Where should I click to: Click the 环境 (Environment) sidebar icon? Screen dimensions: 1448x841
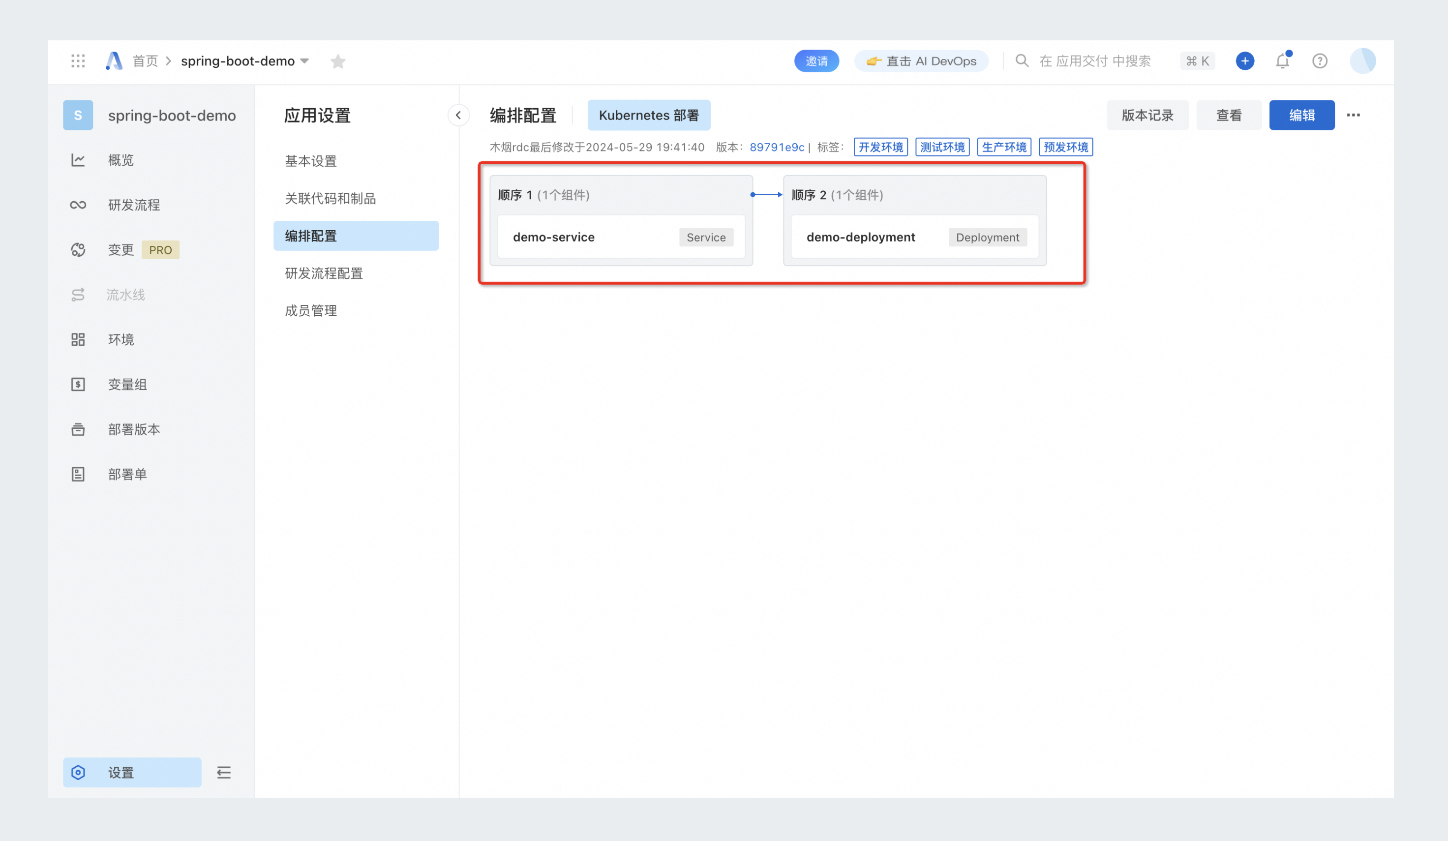[78, 339]
